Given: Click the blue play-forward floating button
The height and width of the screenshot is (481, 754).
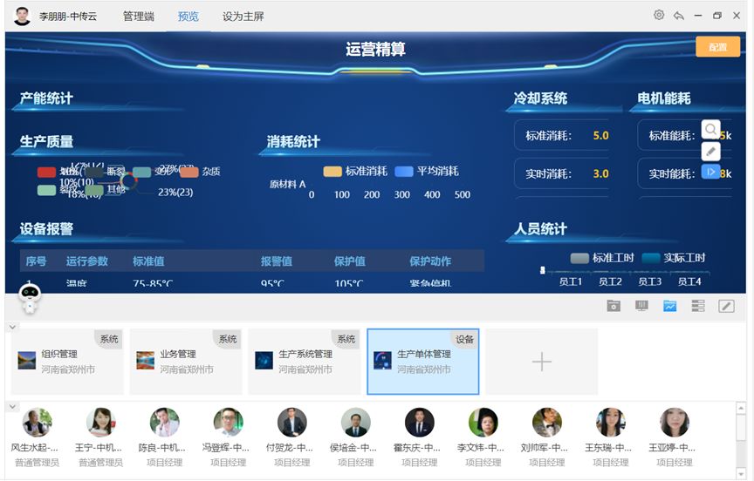Looking at the screenshot, I should (711, 172).
